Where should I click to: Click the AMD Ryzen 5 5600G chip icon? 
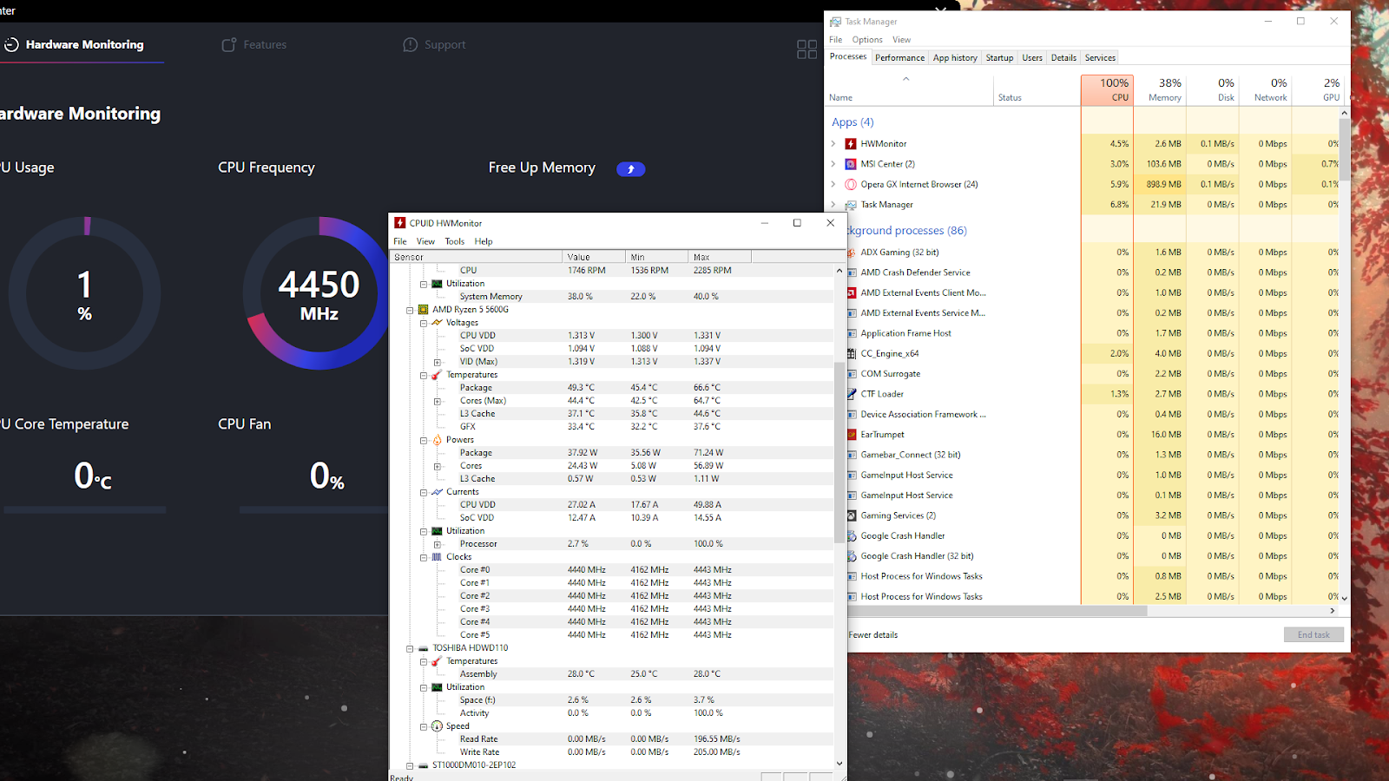423,310
